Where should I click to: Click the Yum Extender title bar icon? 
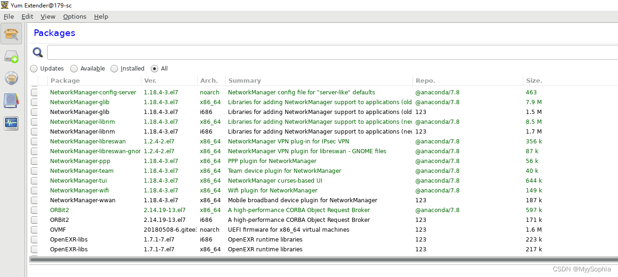5,5
